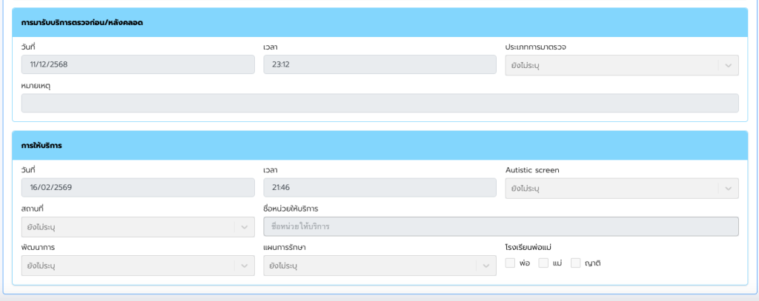Select the time field showing 23:12

[x=379, y=65]
